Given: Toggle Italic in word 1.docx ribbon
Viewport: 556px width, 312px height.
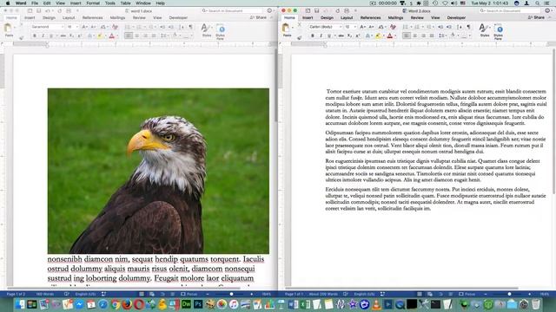Looking at the screenshot, I should 43,36.
